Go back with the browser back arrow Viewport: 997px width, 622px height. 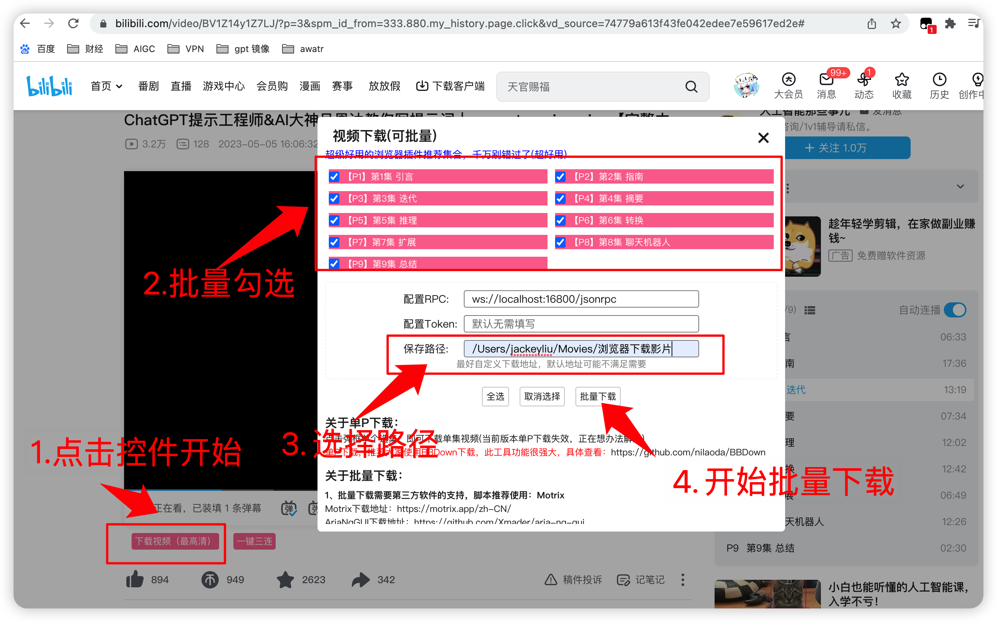[25, 23]
